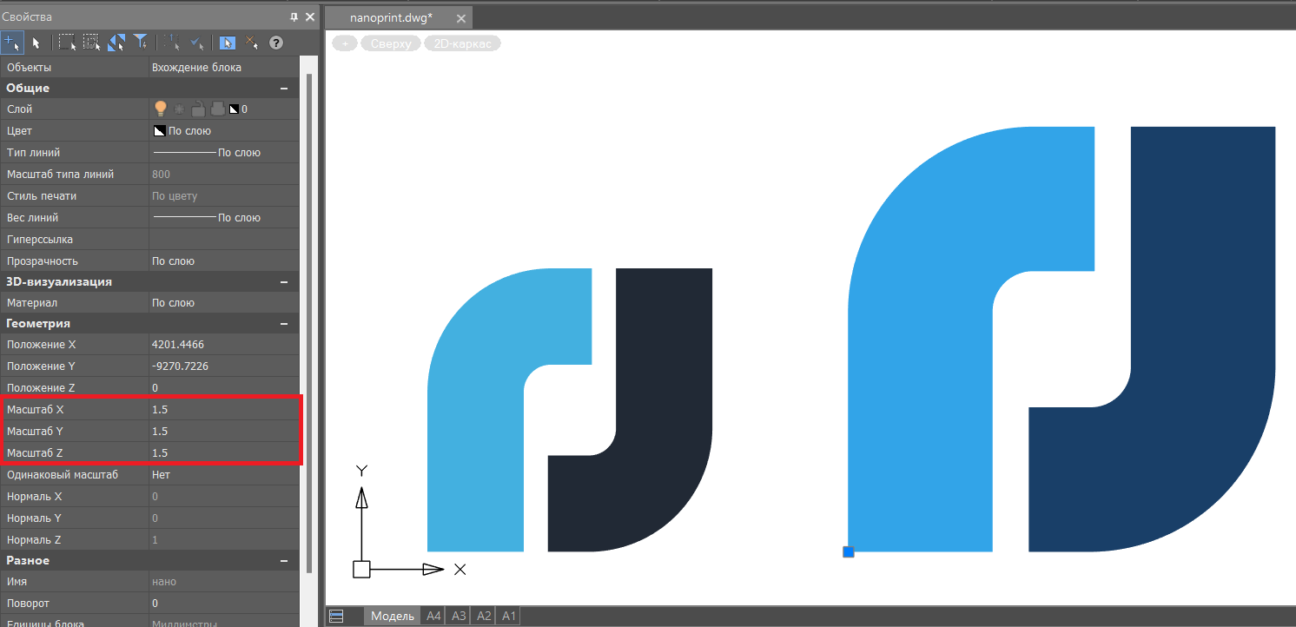
Task: Toggle layer visibility light bulb icon
Action: pyautogui.click(x=160, y=109)
